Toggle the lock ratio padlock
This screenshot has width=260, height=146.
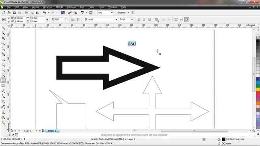click(47, 19)
